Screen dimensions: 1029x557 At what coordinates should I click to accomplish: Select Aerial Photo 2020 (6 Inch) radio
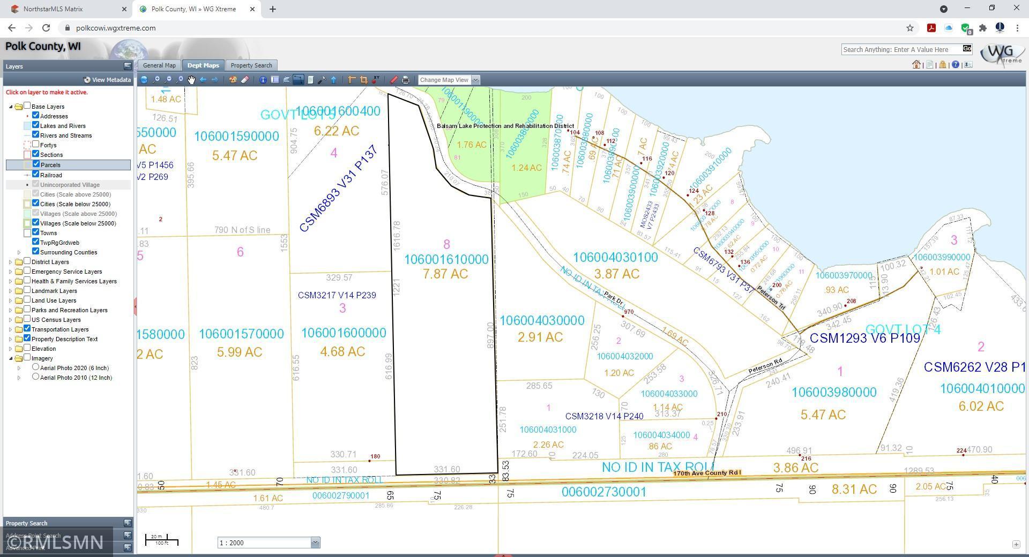point(35,367)
